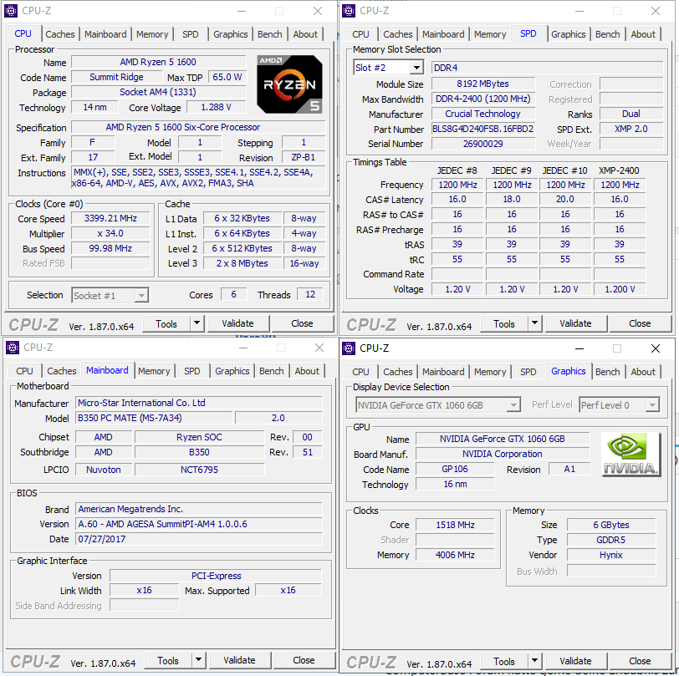Click the Crucial Technology manufacturer value
Image resolution: width=679 pixels, height=676 pixels.
coord(483,114)
